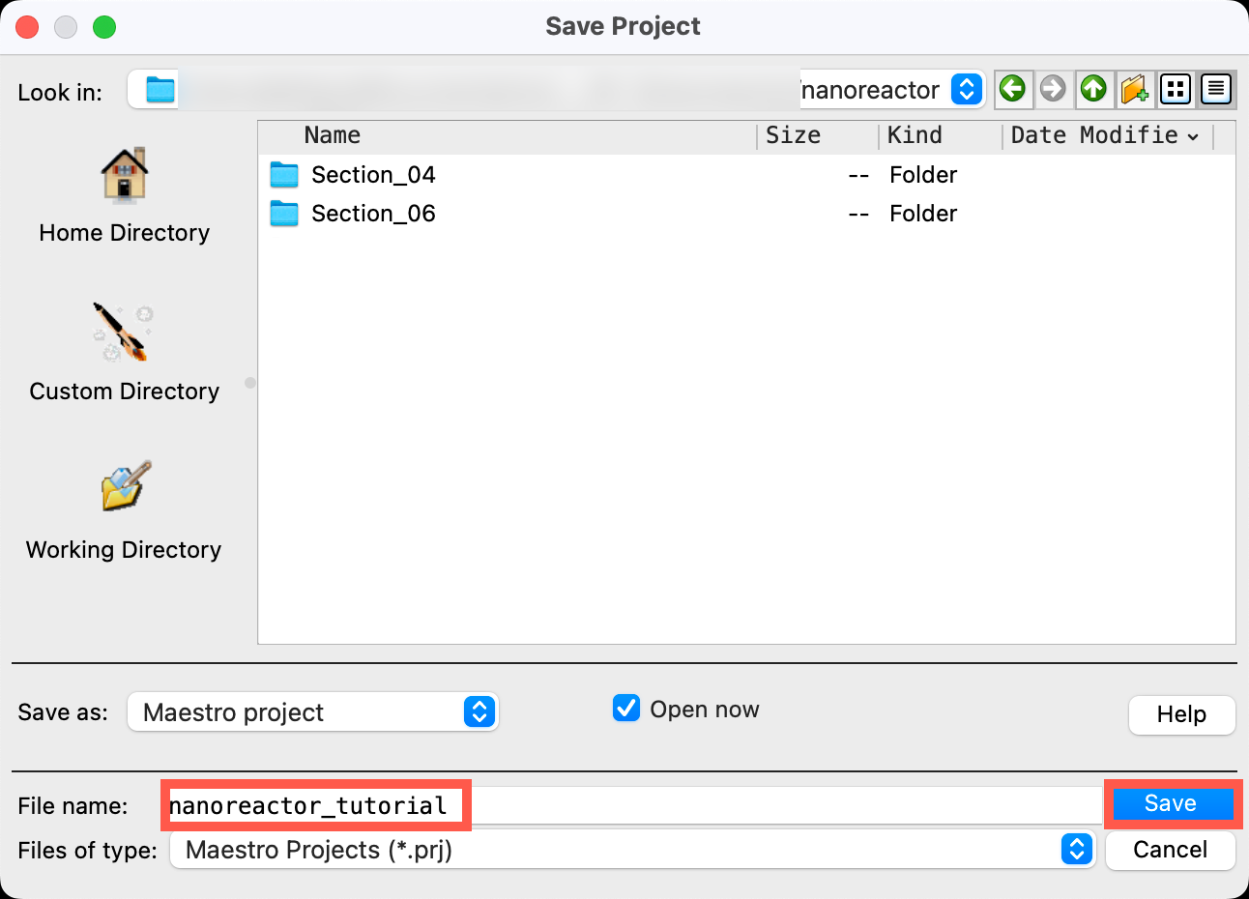Open the Custom Directory shortcut
Image resolution: width=1249 pixels, height=899 pixels.
coord(125,353)
